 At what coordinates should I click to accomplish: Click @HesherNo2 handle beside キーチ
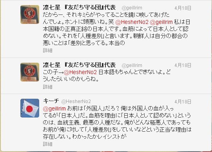click(76, 101)
